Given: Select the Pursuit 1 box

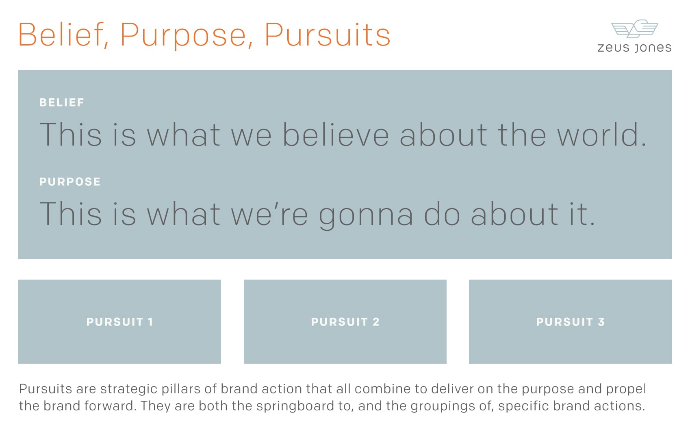Looking at the screenshot, I should click(119, 321).
